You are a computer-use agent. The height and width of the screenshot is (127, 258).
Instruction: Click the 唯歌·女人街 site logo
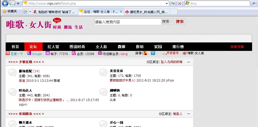(44, 24)
